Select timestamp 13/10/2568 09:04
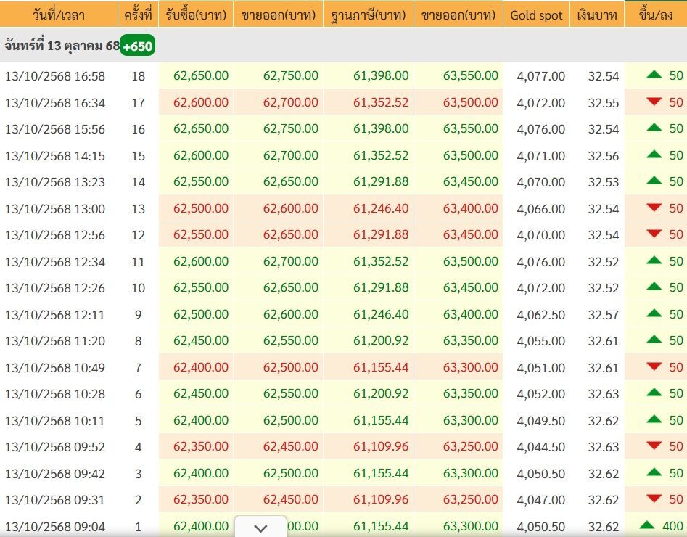Viewport: 687px width, 537px height. click(54, 527)
